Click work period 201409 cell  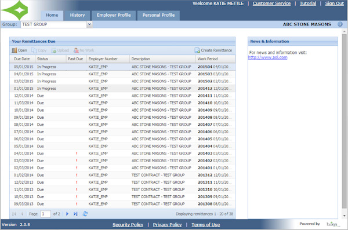pyautogui.click(x=215, y=110)
